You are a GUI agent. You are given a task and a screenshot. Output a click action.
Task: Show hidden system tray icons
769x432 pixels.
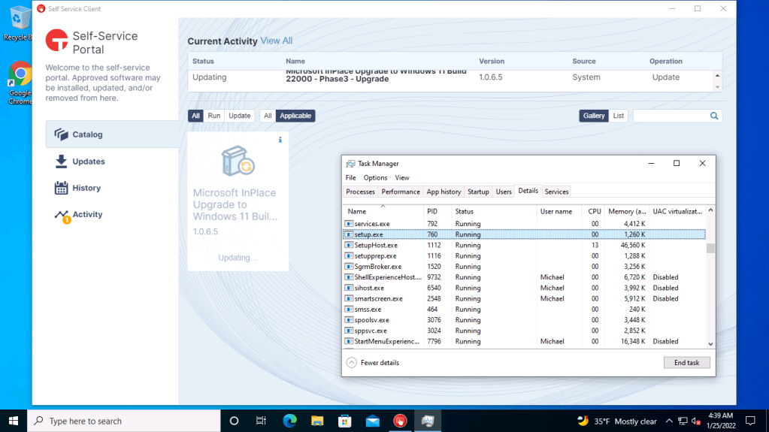[669, 421]
